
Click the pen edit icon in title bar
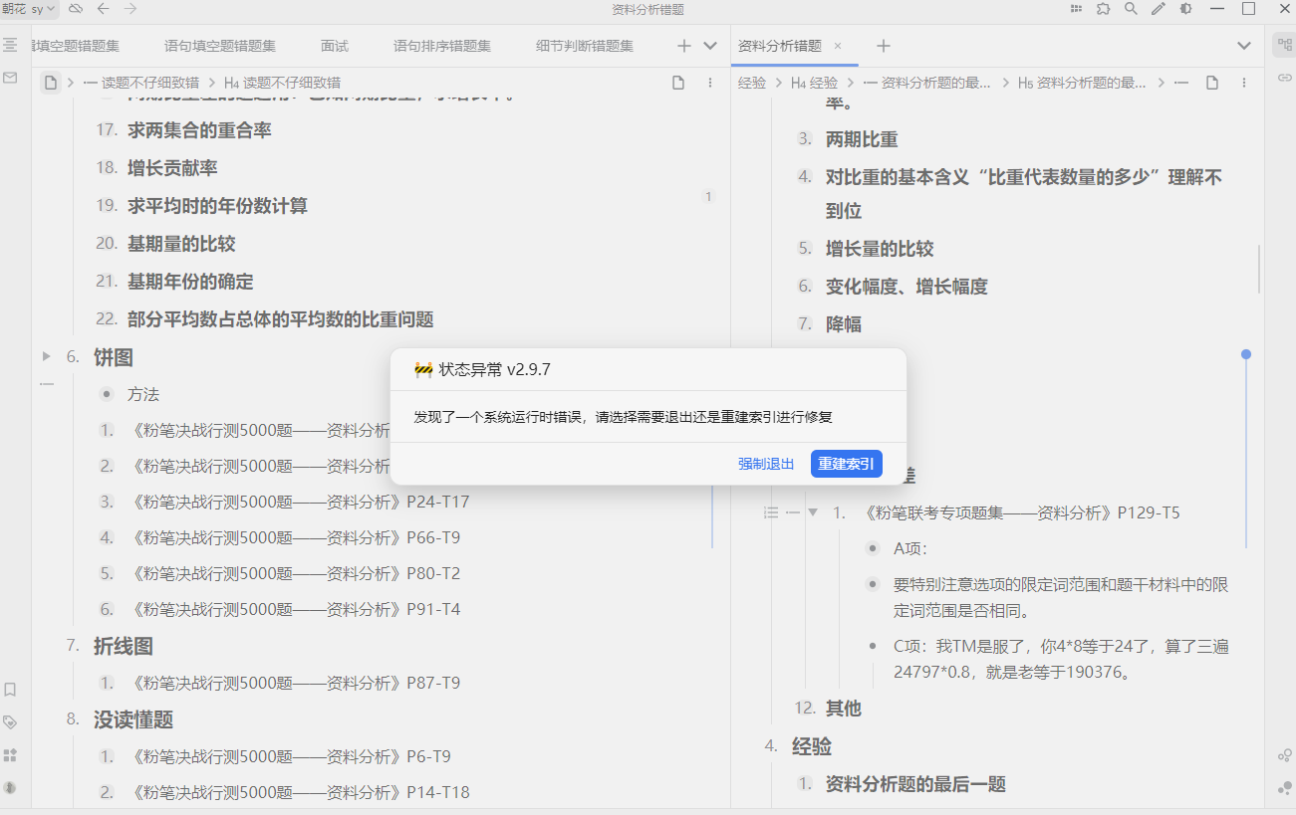point(1158,9)
